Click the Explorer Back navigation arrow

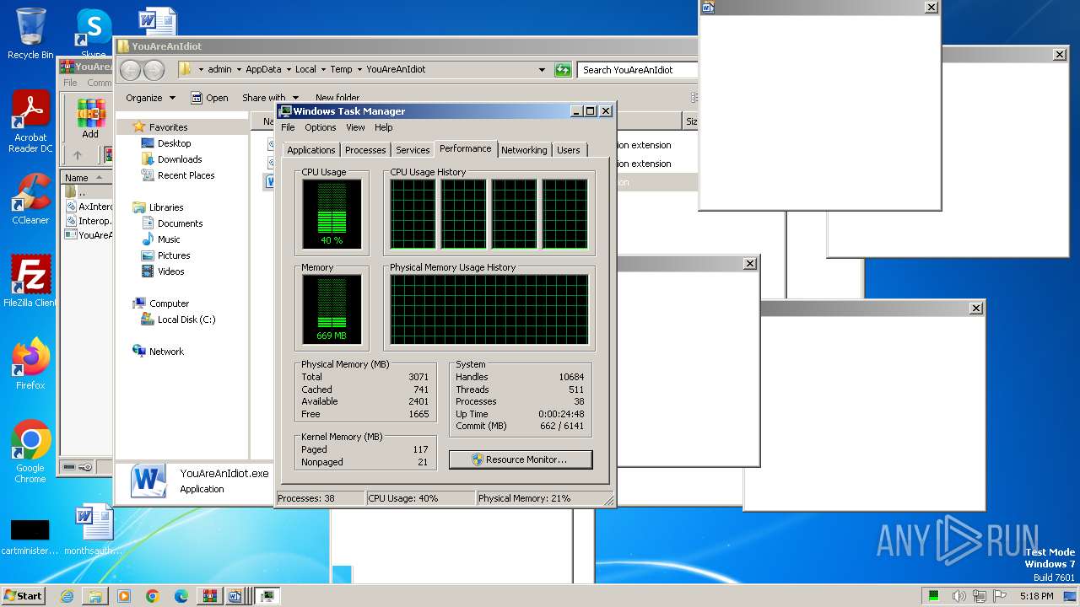click(130, 70)
